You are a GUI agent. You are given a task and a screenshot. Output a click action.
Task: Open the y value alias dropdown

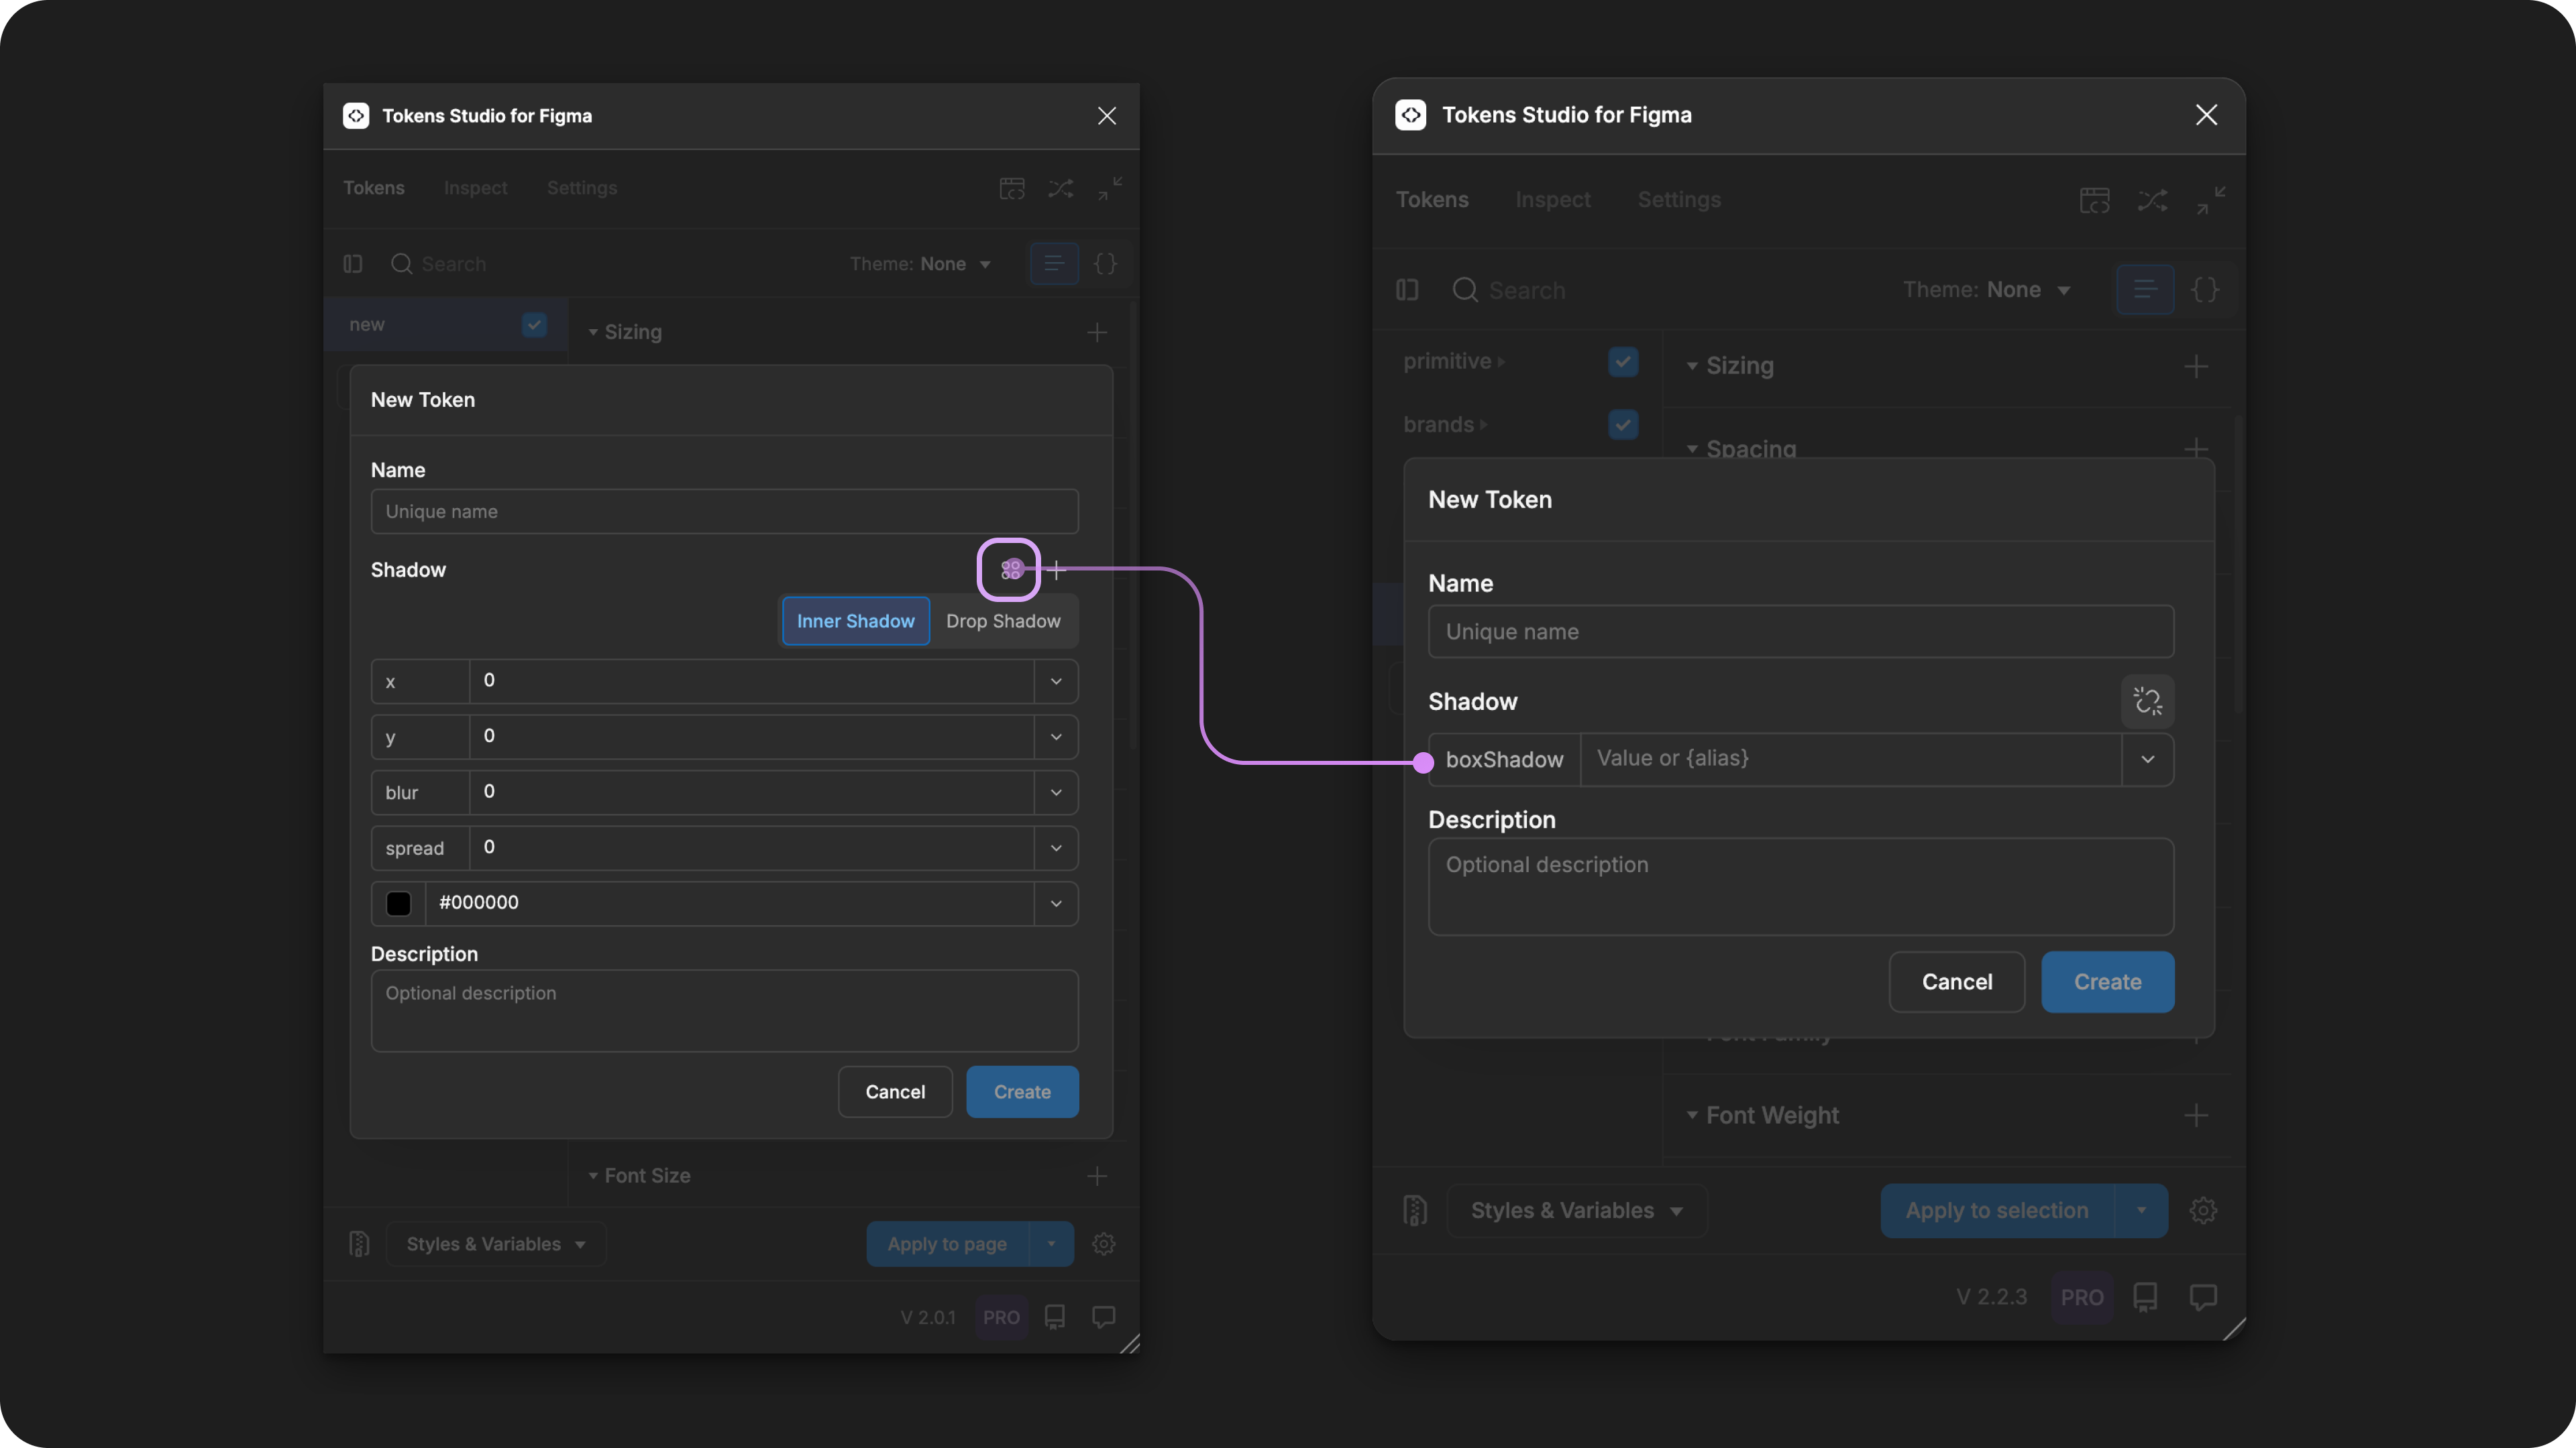pyautogui.click(x=1056, y=737)
